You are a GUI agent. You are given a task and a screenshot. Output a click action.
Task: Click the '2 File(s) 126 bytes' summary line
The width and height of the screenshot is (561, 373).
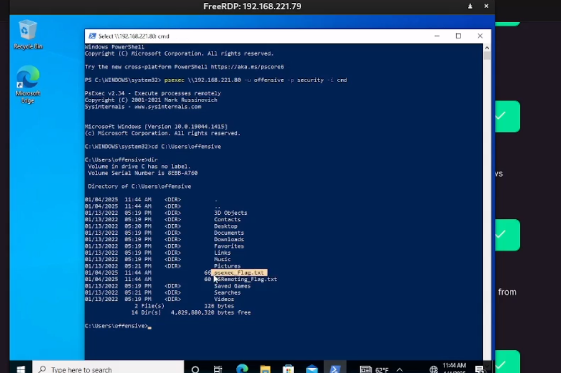point(184,306)
